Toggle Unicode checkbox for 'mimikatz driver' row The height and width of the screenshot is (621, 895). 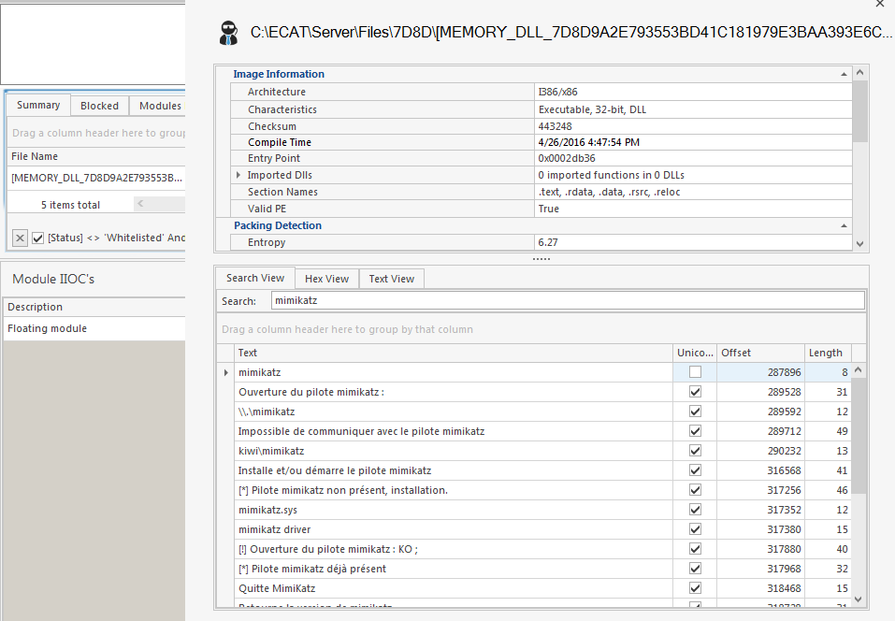(695, 529)
